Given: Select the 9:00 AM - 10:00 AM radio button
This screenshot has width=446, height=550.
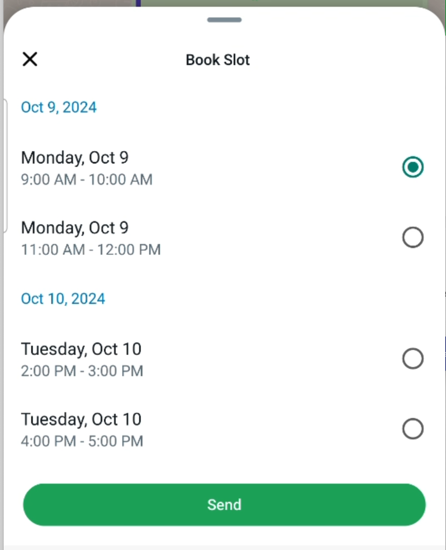Looking at the screenshot, I should click(x=413, y=167).
